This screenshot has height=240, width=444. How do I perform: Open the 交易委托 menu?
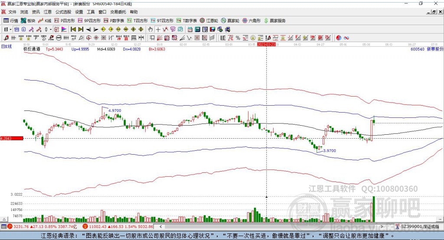click(x=118, y=12)
